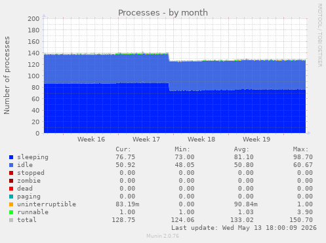Click the 'zombie' legend label

coord(29,181)
